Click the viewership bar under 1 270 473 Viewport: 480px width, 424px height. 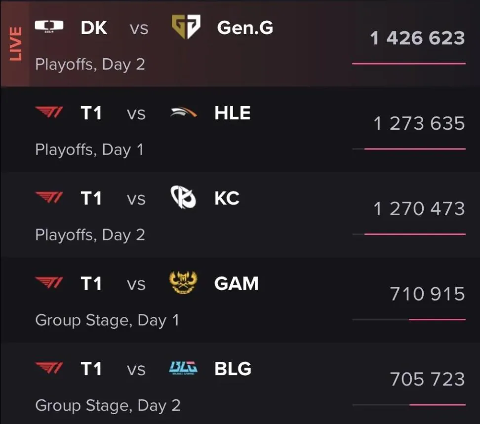[x=409, y=234]
